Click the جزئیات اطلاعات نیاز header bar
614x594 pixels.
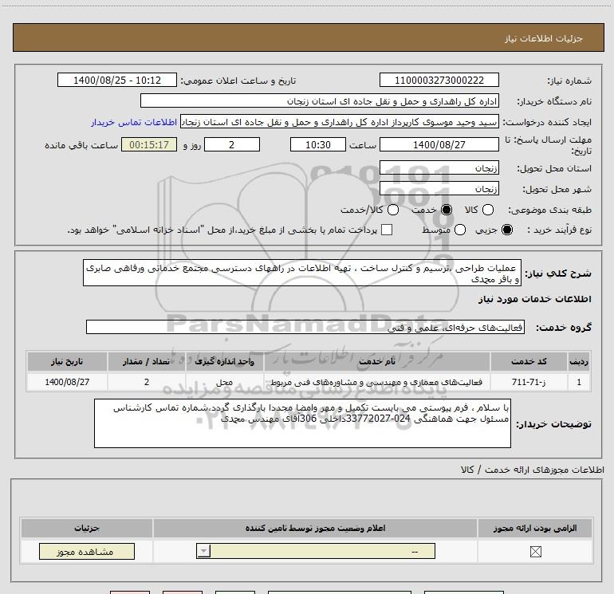pyautogui.click(x=308, y=37)
